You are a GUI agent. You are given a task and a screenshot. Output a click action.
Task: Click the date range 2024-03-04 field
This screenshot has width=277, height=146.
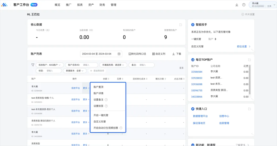point(101,54)
